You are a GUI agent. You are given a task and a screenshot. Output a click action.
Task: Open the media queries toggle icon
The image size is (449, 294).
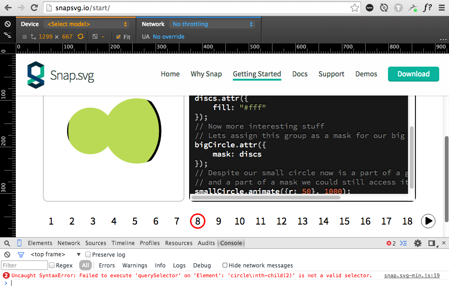[x=8, y=35]
